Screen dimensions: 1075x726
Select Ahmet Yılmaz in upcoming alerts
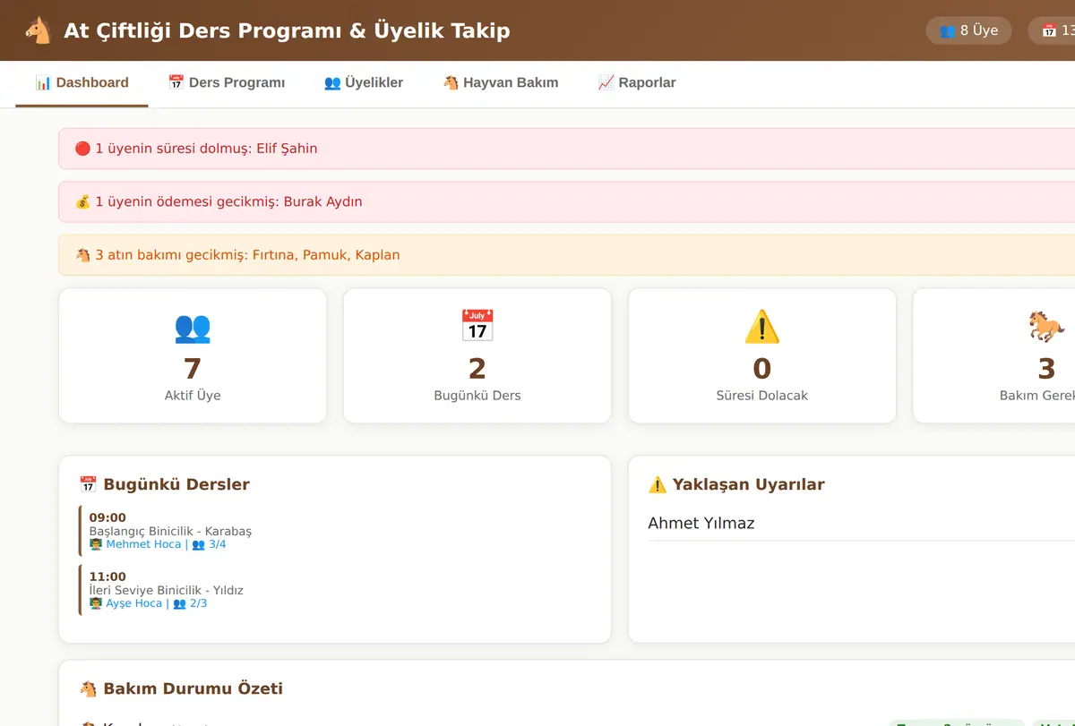pyautogui.click(x=701, y=524)
